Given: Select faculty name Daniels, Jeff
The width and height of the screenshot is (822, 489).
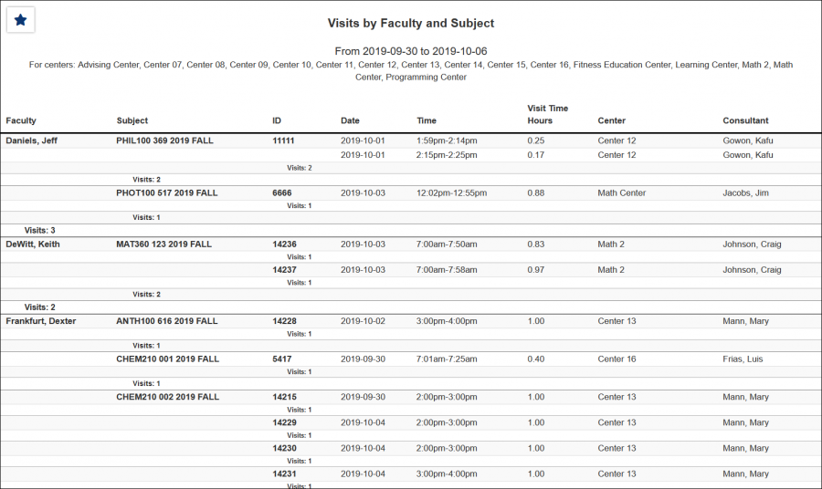Looking at the screenshot, I should click(x=31, y=141).
